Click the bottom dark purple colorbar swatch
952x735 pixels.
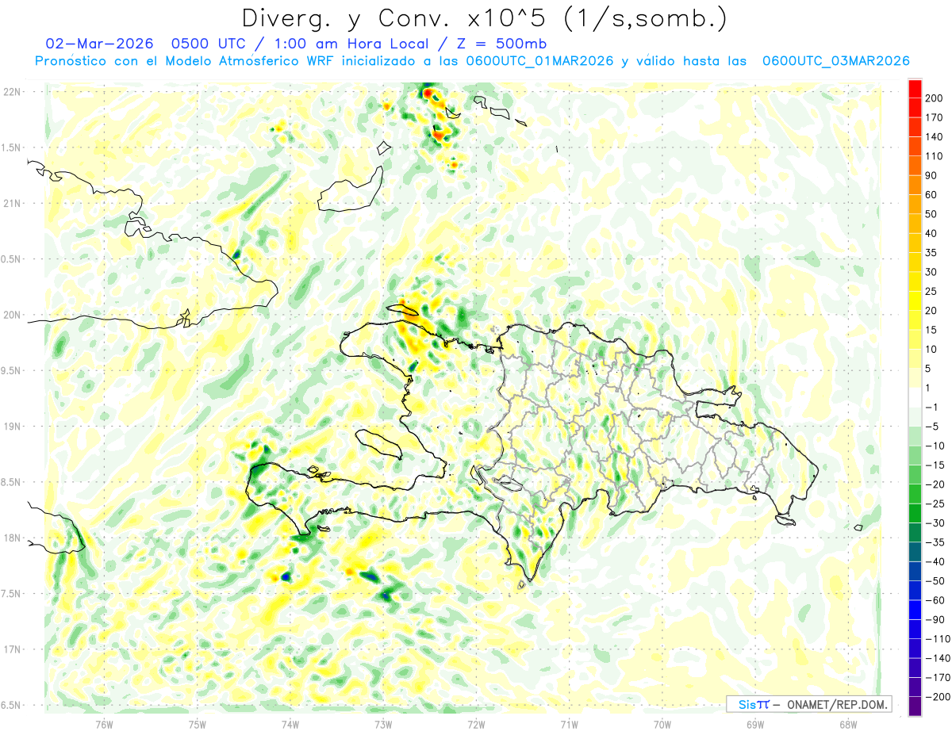(915, 707)
